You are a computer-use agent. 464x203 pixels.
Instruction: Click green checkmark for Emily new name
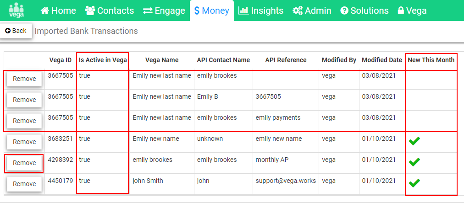(414, 141)
